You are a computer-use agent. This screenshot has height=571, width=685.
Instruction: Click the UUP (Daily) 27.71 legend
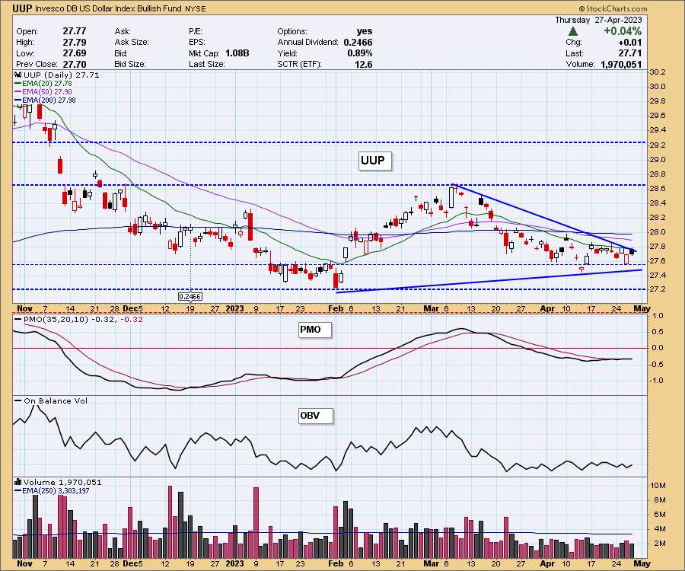click(57, 75)
